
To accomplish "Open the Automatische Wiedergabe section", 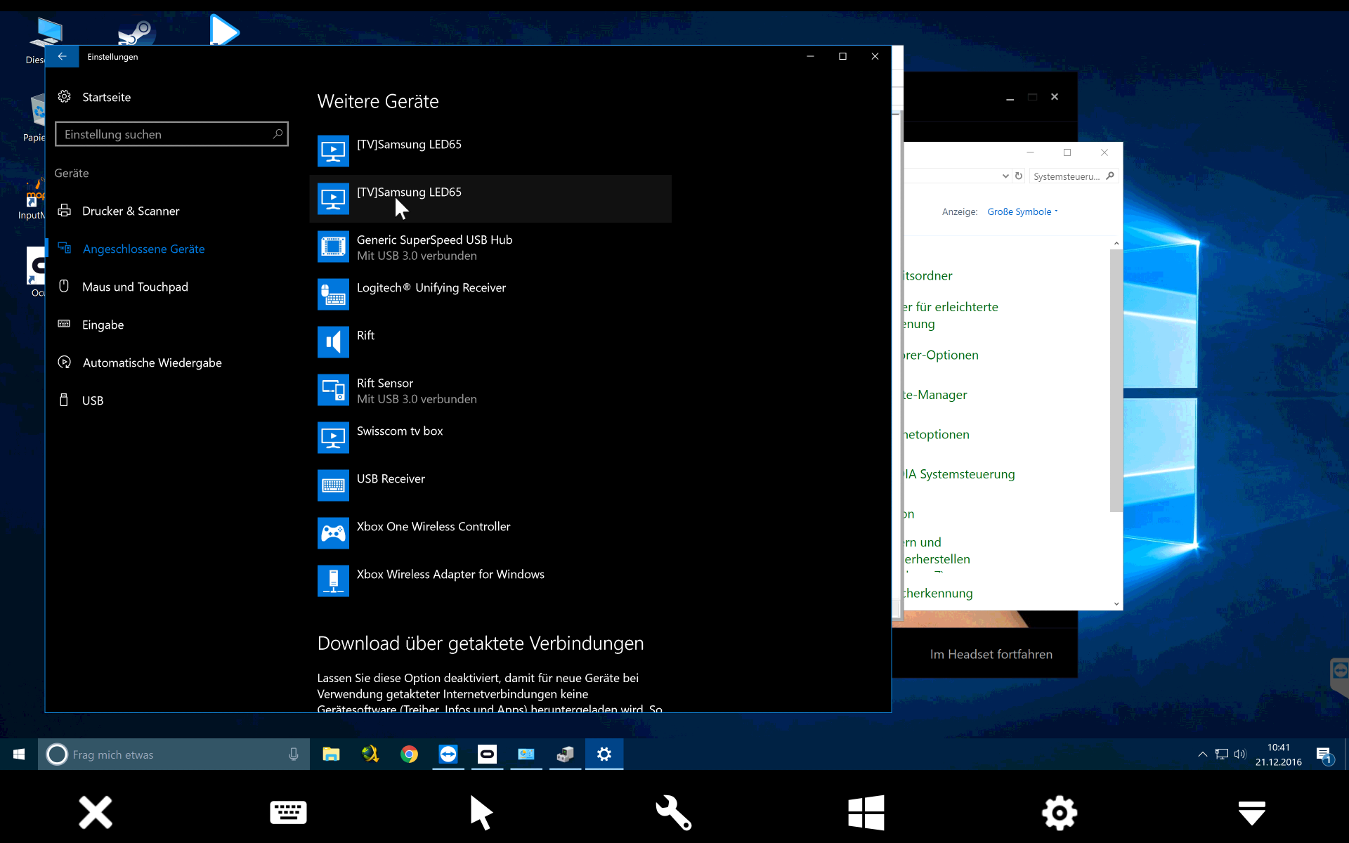I will (x=152, y=362).
